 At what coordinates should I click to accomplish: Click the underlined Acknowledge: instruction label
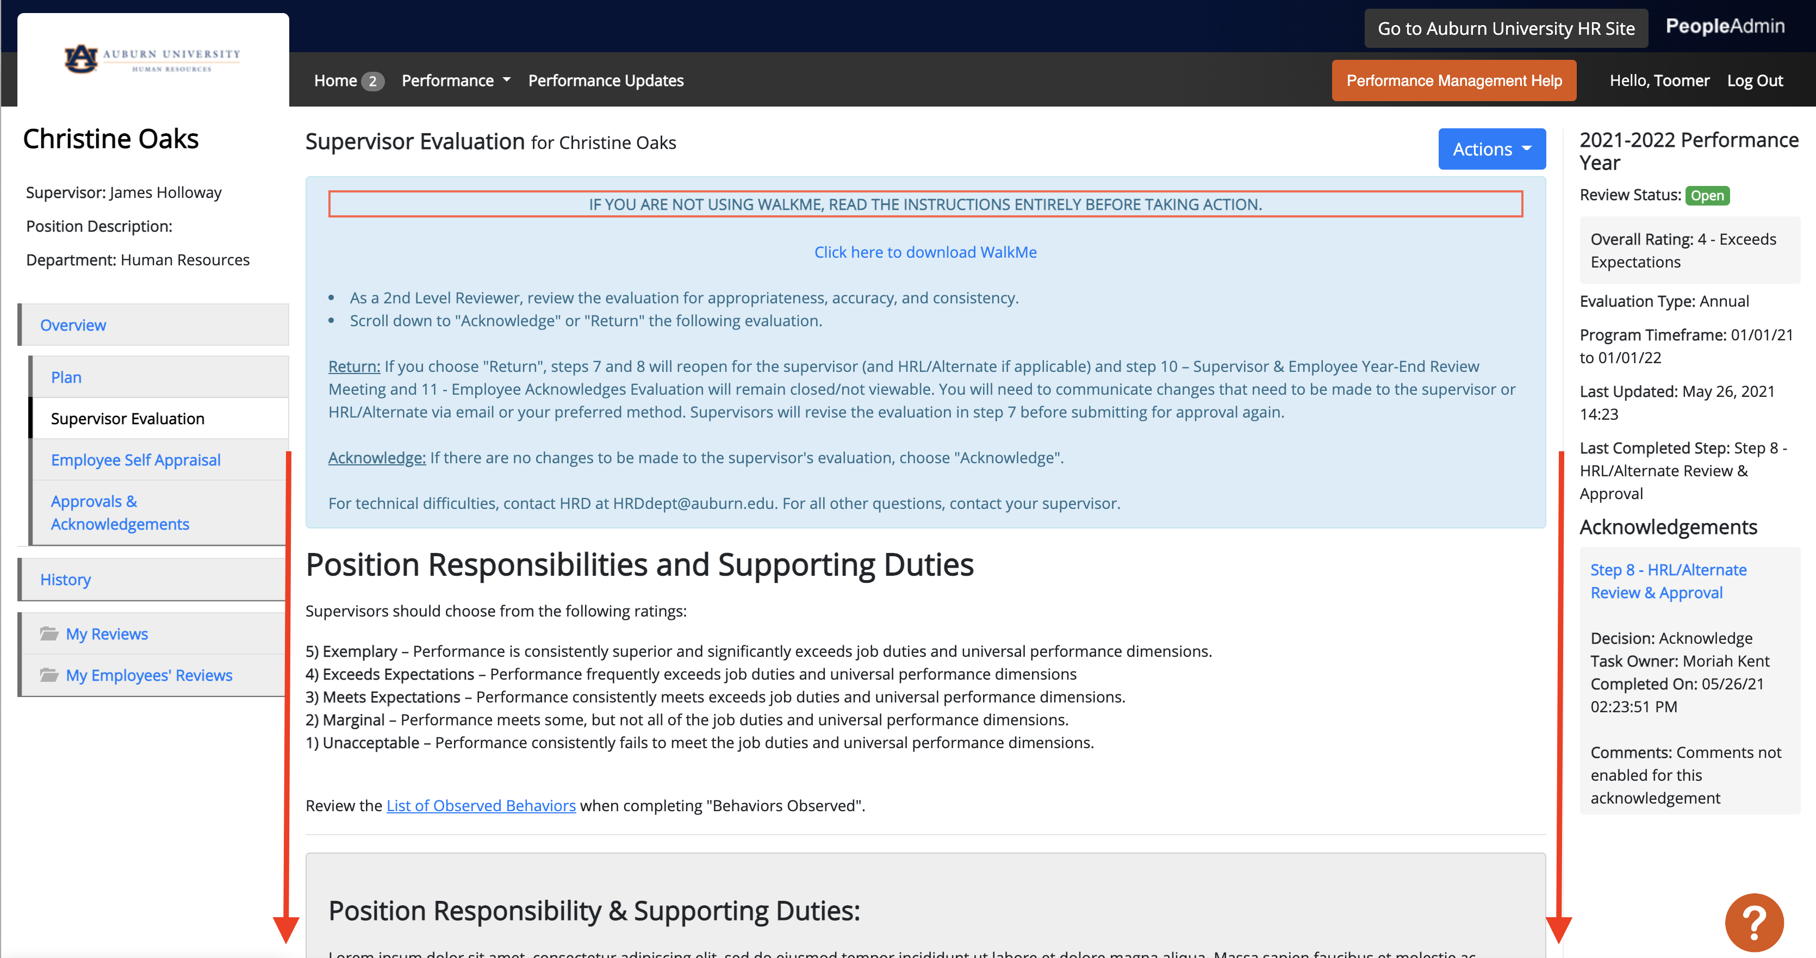click(x=376, y=457)
